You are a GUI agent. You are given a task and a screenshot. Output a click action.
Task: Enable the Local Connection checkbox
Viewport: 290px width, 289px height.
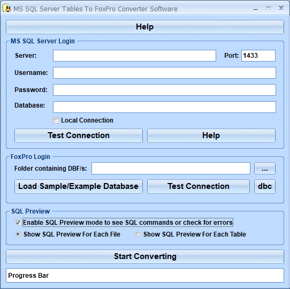tap(56, 120)
